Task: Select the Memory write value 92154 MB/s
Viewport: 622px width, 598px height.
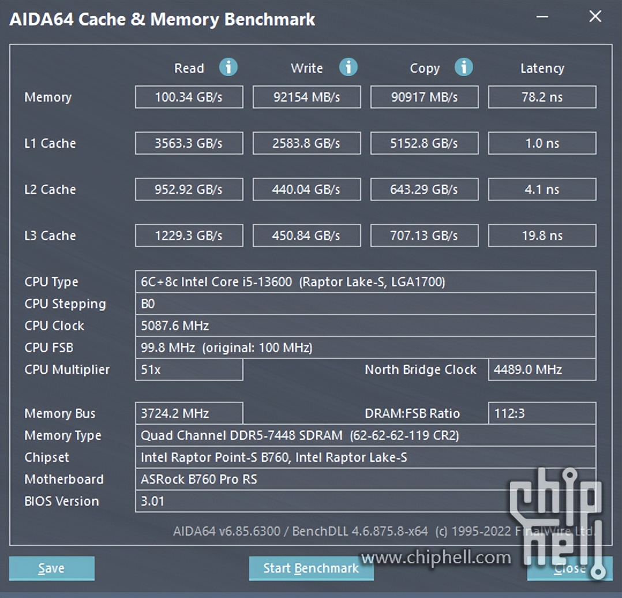Action: pos(306,97)
